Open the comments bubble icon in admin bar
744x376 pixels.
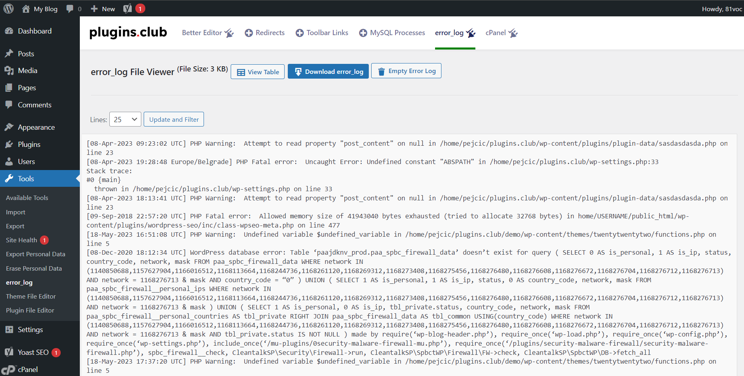[70, 9]
